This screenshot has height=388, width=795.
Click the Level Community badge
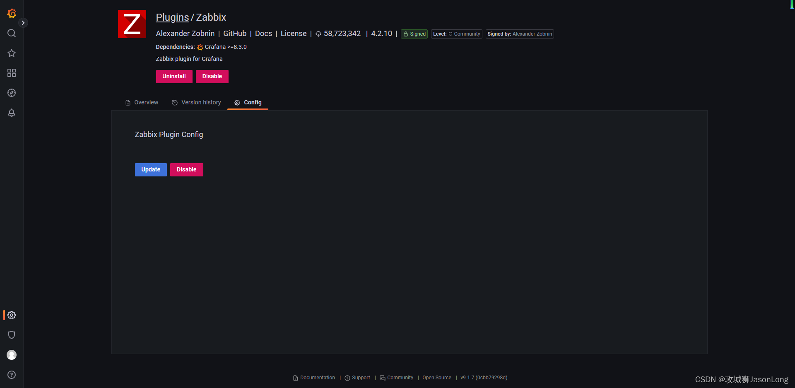click(457, 34)
